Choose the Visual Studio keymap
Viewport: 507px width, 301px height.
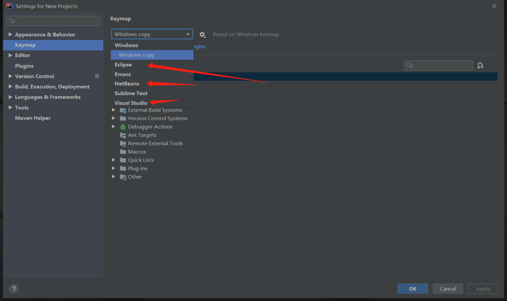[x=152, y=103]
